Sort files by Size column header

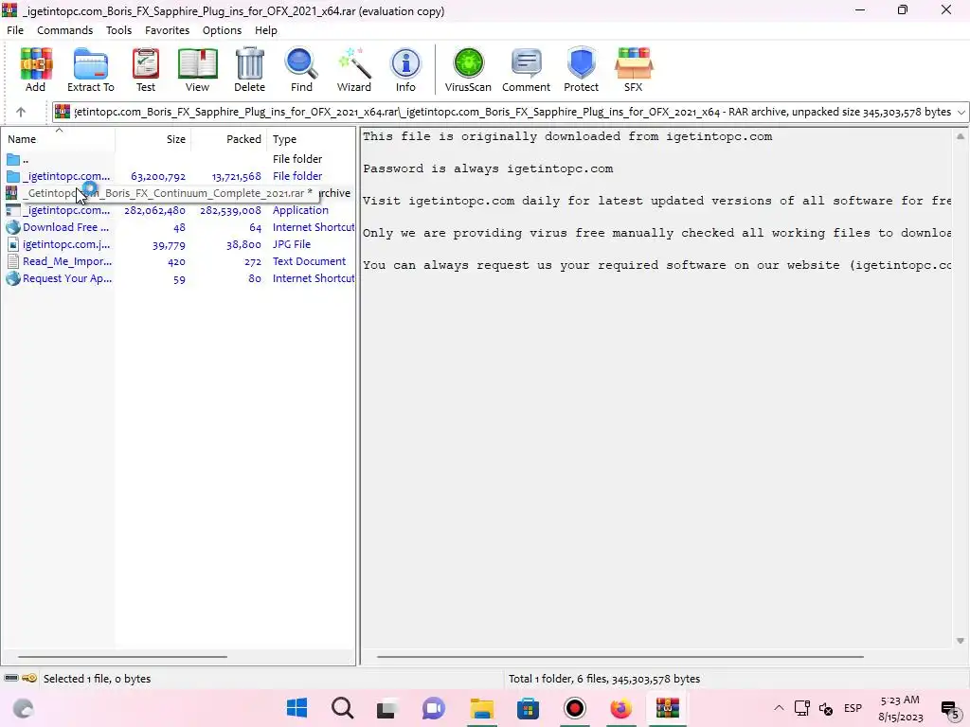tap(153, 139)
